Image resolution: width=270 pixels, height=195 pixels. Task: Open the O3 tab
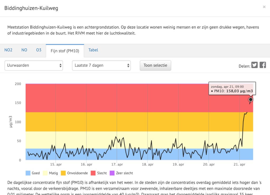tap(39, 50)
